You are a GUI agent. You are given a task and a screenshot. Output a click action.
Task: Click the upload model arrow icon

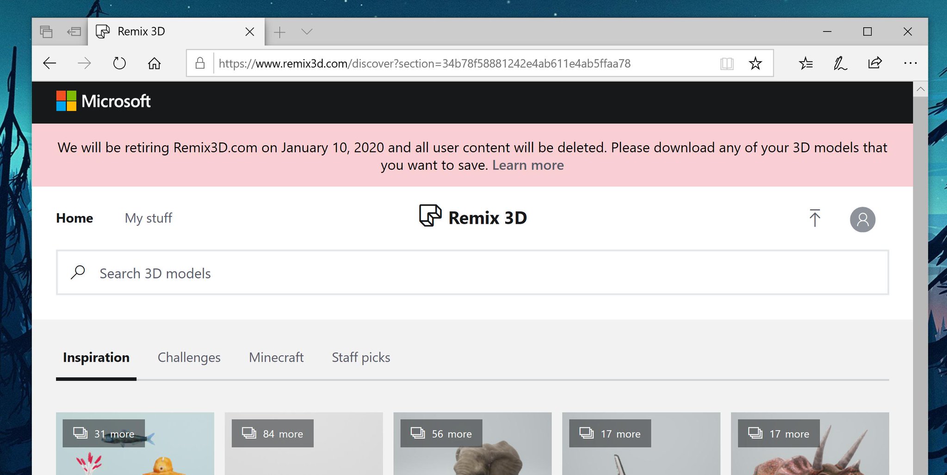tap(815, 218)
